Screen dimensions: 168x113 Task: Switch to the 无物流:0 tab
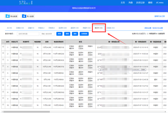coord(52,28)
